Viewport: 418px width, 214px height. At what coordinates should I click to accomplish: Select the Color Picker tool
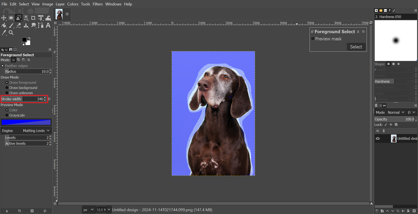4,33
